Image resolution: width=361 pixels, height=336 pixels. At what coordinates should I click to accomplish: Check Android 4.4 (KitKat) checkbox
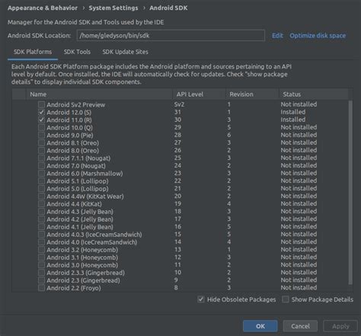tap(41, 203)
